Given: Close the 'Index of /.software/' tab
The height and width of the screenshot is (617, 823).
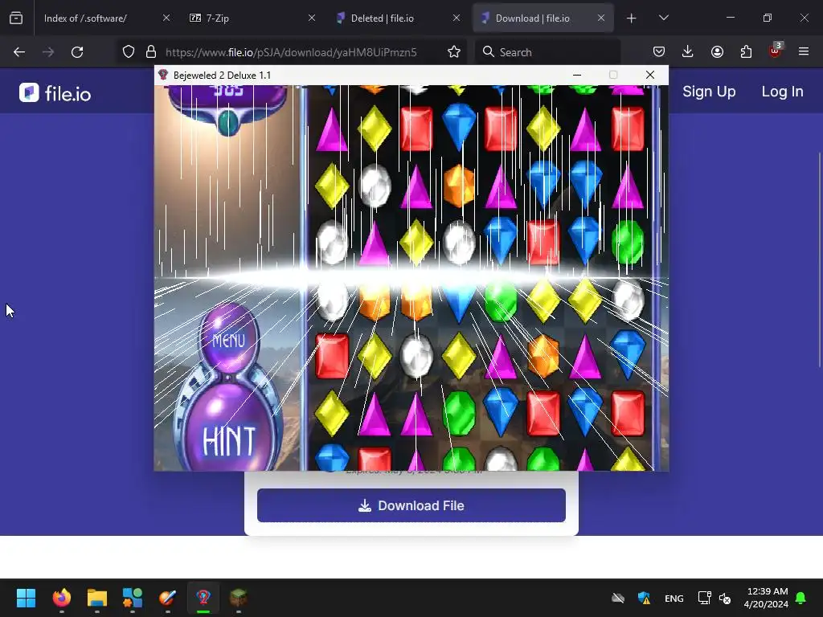Looking at the screenshot, I should (x=166, y=18).
